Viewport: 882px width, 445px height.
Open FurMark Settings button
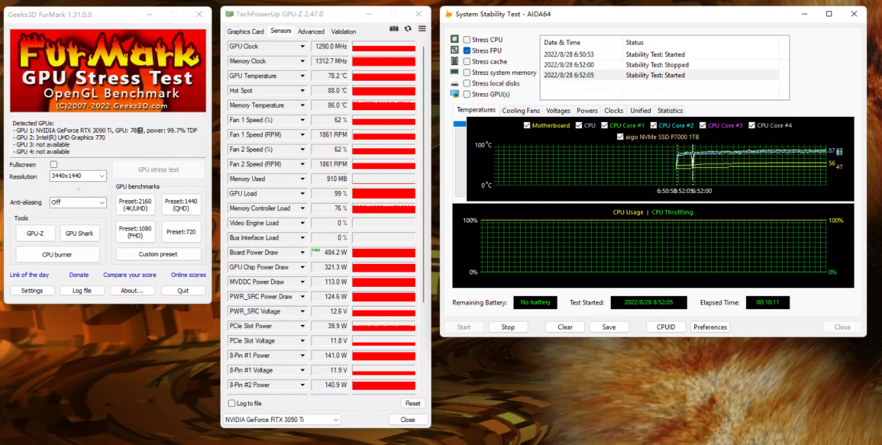coord(32,290)
